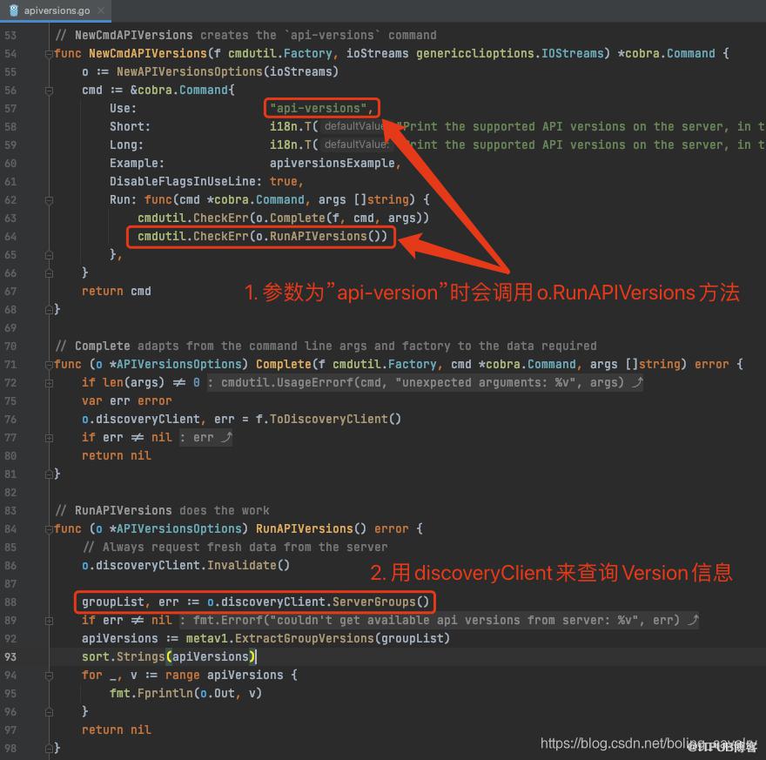The image size is (766, 760).
Task: Click the comment 'RunAPIVersions does the work'
Action: pyautogui.click(x=172, y=511)
